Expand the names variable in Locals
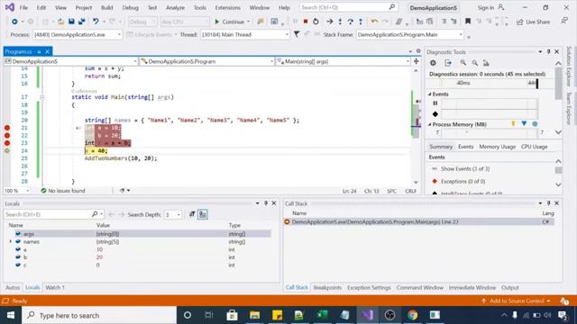Viewport: 577px width, 324px height. [10, 242]
